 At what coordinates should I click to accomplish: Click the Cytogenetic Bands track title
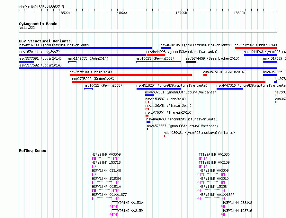38,24
